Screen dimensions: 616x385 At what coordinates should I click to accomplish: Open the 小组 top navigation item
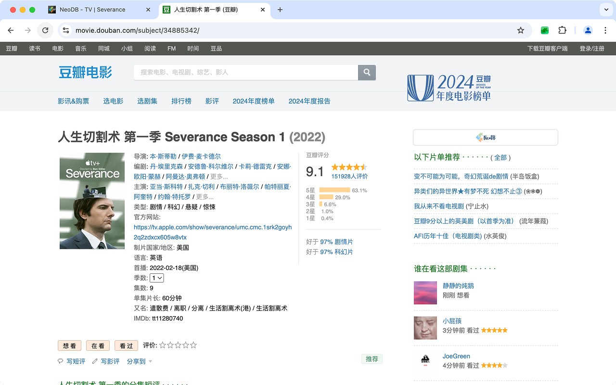click(x=127, y=49)
